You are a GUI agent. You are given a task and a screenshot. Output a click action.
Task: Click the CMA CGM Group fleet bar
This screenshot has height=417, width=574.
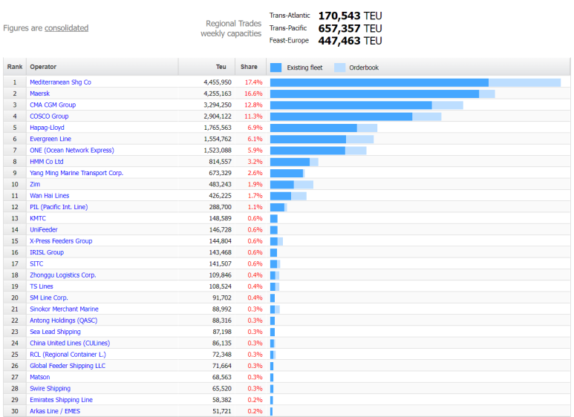point(351,105)
